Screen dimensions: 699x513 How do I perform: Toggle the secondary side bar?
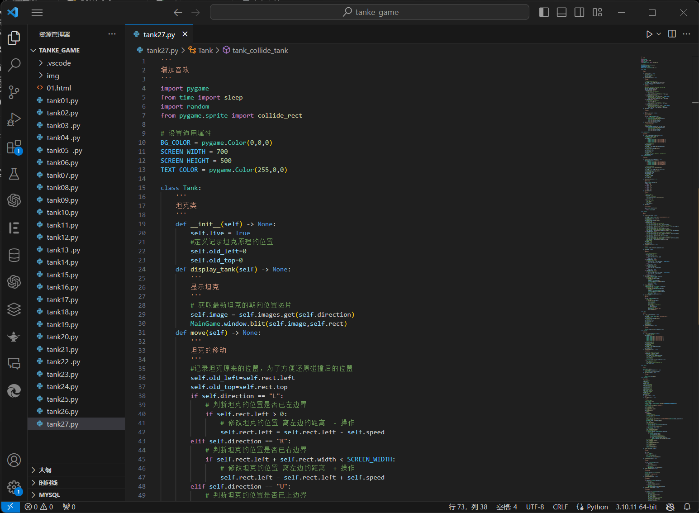579,12
